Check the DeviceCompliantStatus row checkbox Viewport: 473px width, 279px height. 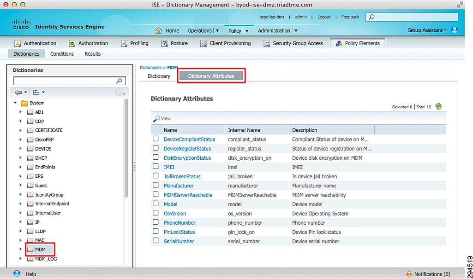click(x=156, y=139)
